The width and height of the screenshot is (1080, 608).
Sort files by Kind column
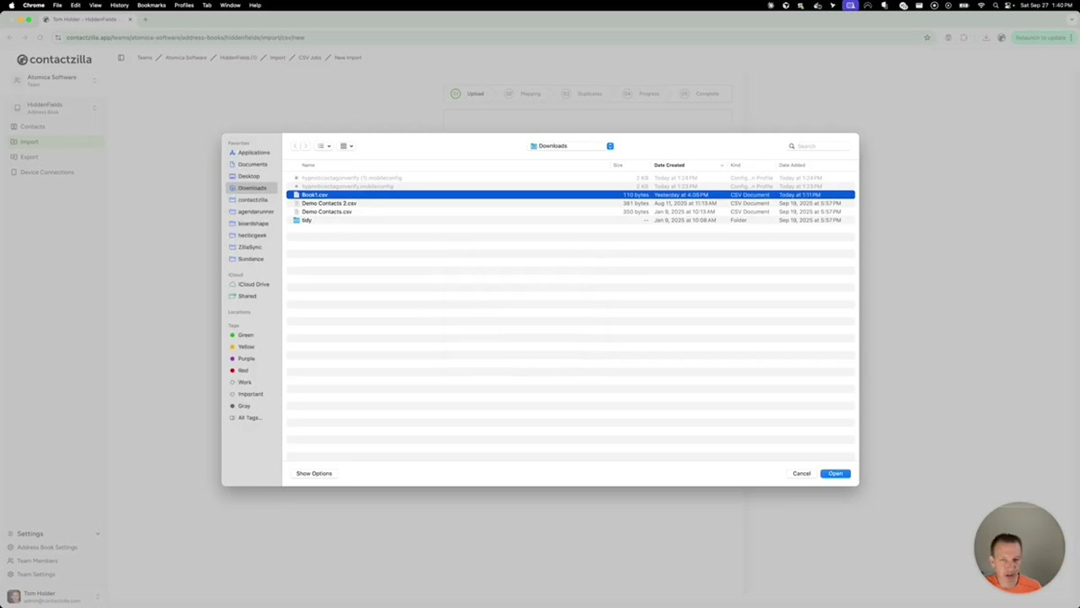coord(735,165)
